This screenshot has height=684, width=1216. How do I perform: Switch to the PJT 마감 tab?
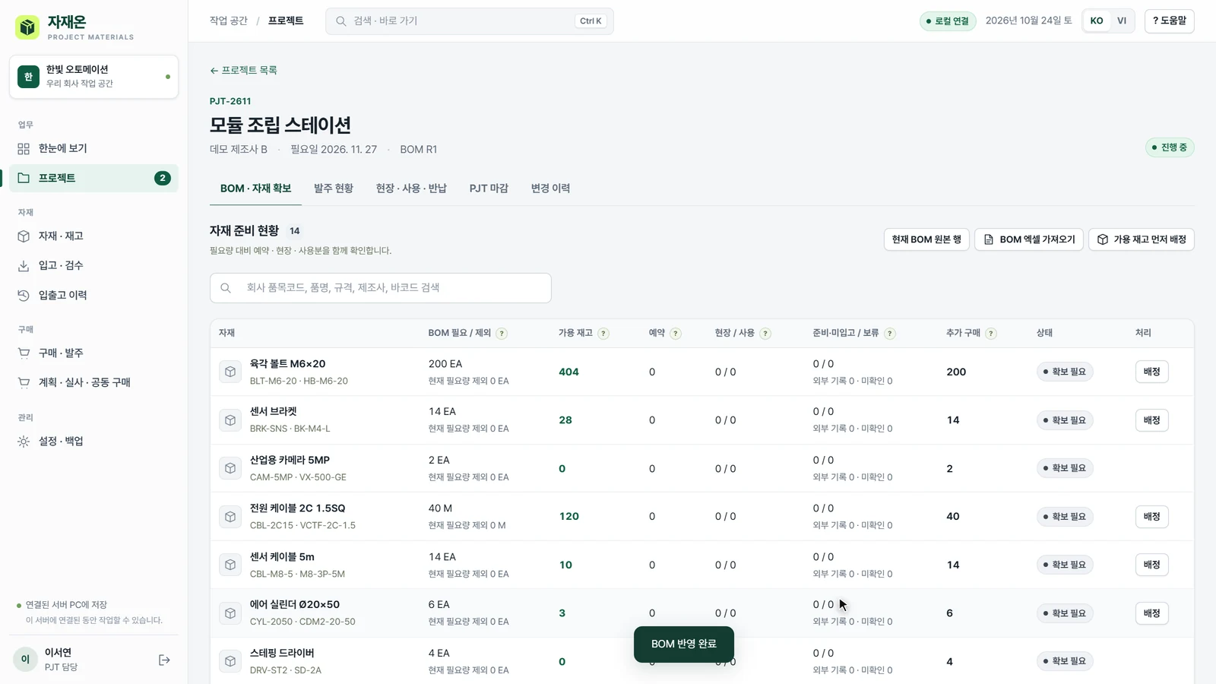[489, 188]
